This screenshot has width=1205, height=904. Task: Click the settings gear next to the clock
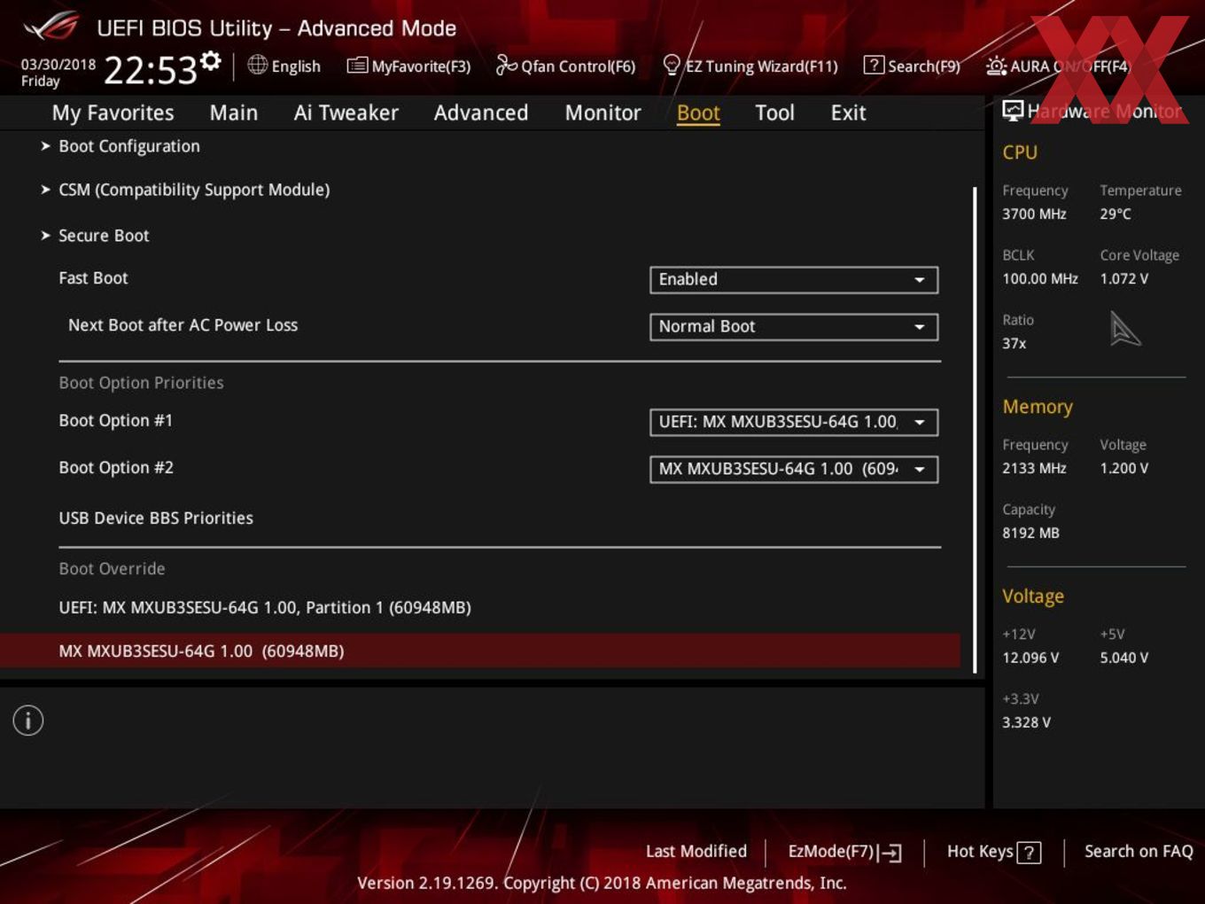pyautogui.click(x=210, y=61)
